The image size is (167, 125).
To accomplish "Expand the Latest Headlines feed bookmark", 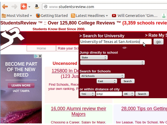I will (90, 16).
